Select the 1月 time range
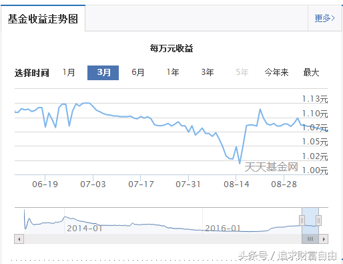The height and width of the screenshot is (264, 343). (x=69, y=72)
